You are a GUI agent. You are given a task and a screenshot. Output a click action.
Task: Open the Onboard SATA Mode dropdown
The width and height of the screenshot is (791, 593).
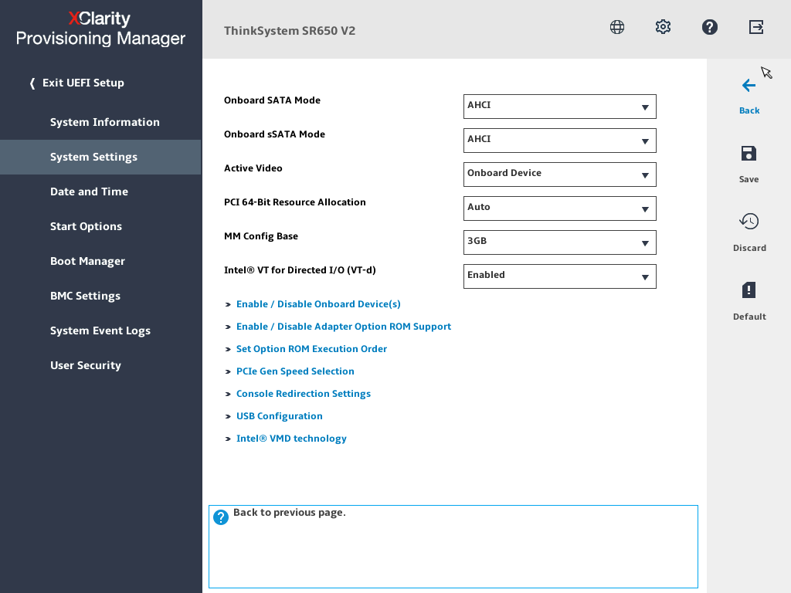pos(559,107)
